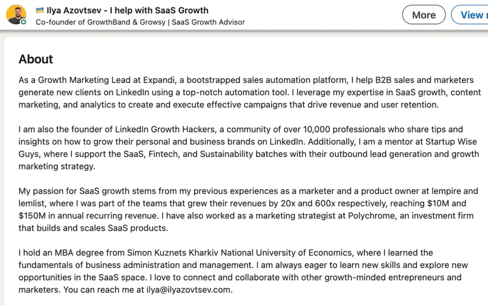Click the "$150M" revenue figure
Viewport: 488px width, 305px height.
[33, 216]
